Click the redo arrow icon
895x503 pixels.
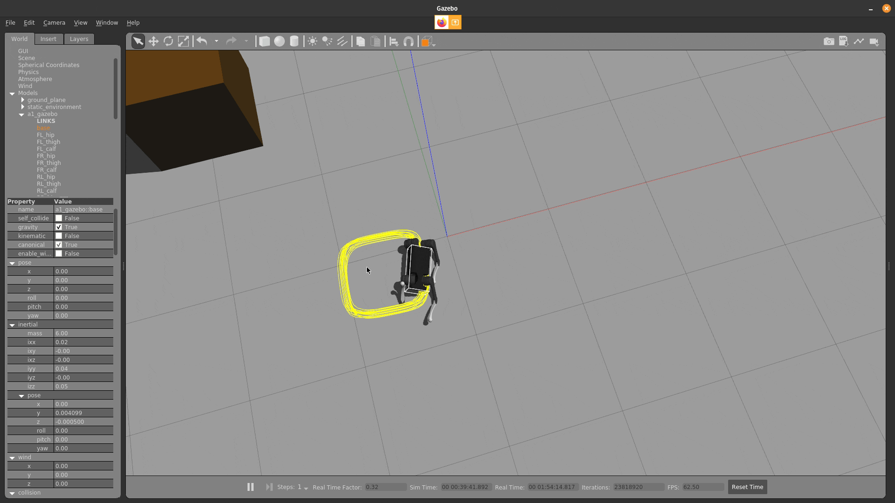(231, 41)
